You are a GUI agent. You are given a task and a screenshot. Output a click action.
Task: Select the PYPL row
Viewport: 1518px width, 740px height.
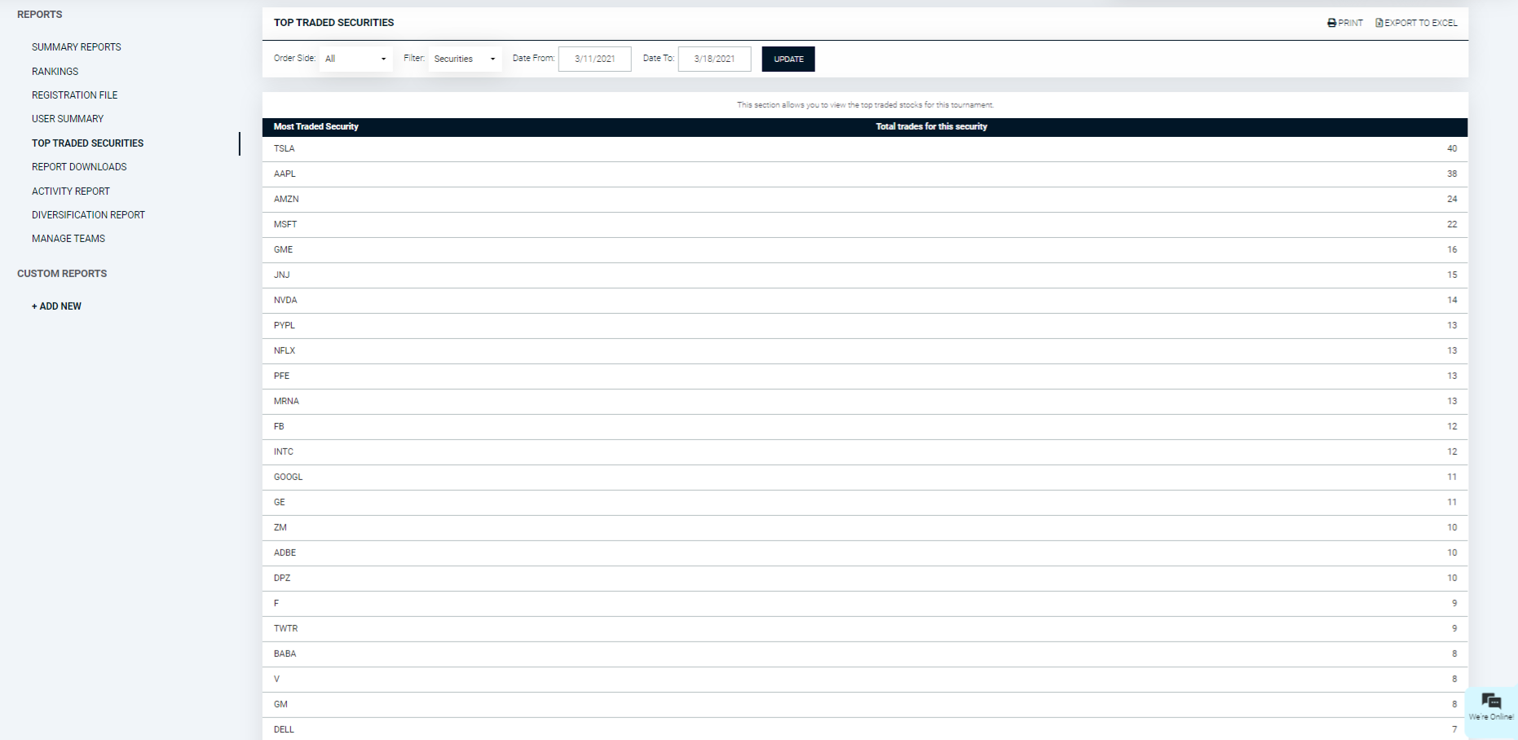[865, 325]
